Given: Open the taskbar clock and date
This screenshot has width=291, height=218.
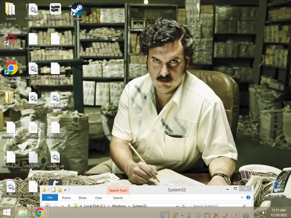Looking at the screenshot, I should pos(278,212).
